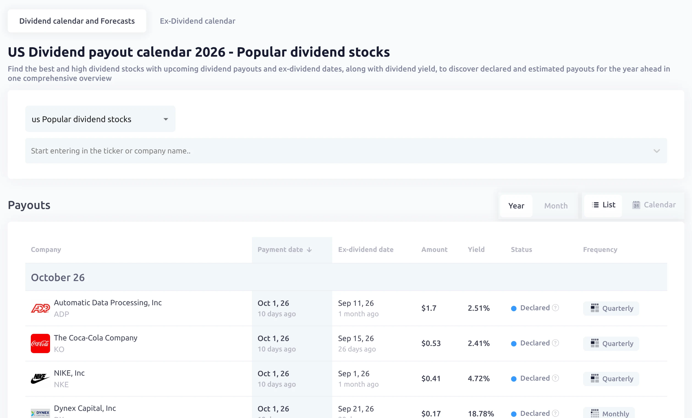Viewport: 692px width, 418px height.
Task: Click the ADP company logo
Action: pyautogui.click(x=40, y=308)
